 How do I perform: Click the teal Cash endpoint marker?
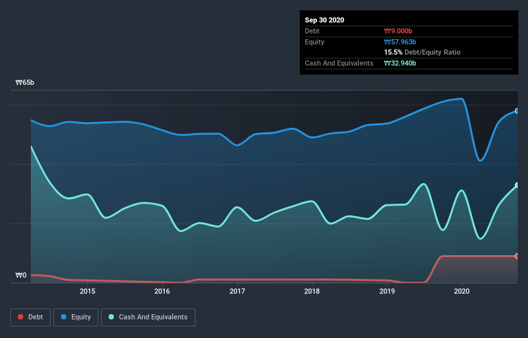pyautogui.click(x=517, y=185)
